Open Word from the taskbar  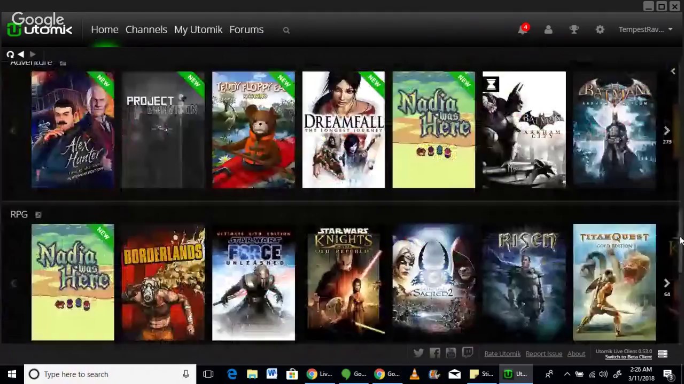272,374
